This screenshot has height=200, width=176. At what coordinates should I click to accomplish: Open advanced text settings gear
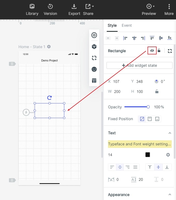[x=168, y=155]
